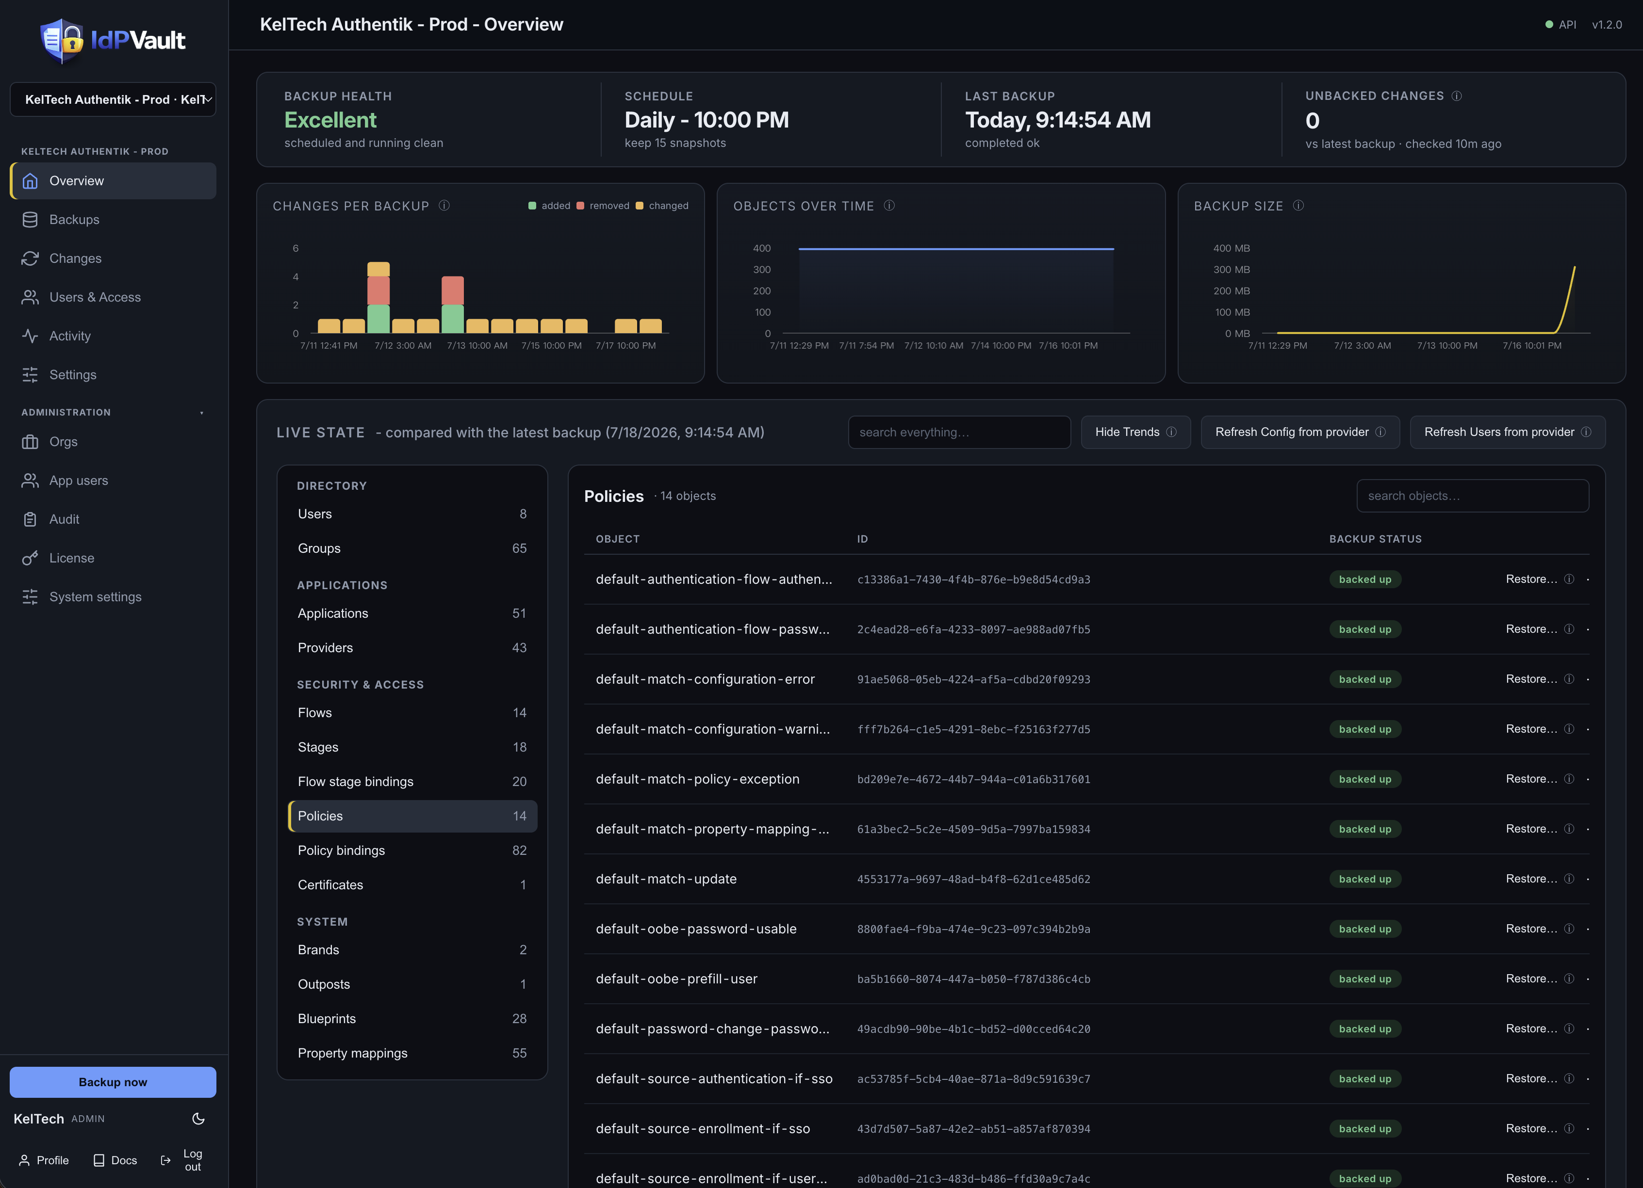This screenshot has height=1188, width=1643.
Task: Toggle the removed series in chart legend
Action: coord(603,206)
